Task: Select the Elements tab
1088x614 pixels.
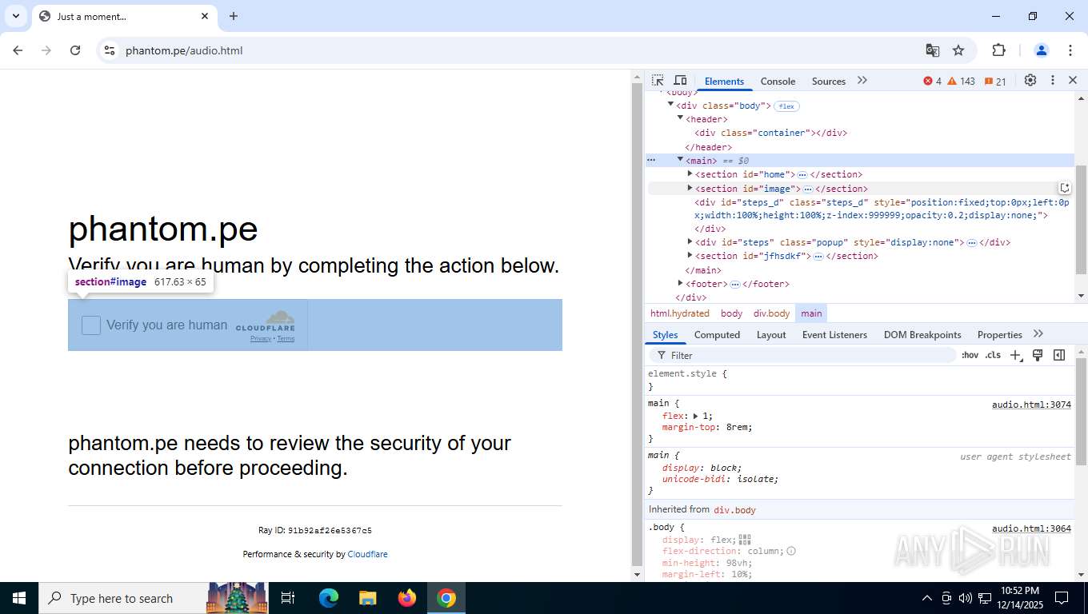Action: click(x=724, y=82)
